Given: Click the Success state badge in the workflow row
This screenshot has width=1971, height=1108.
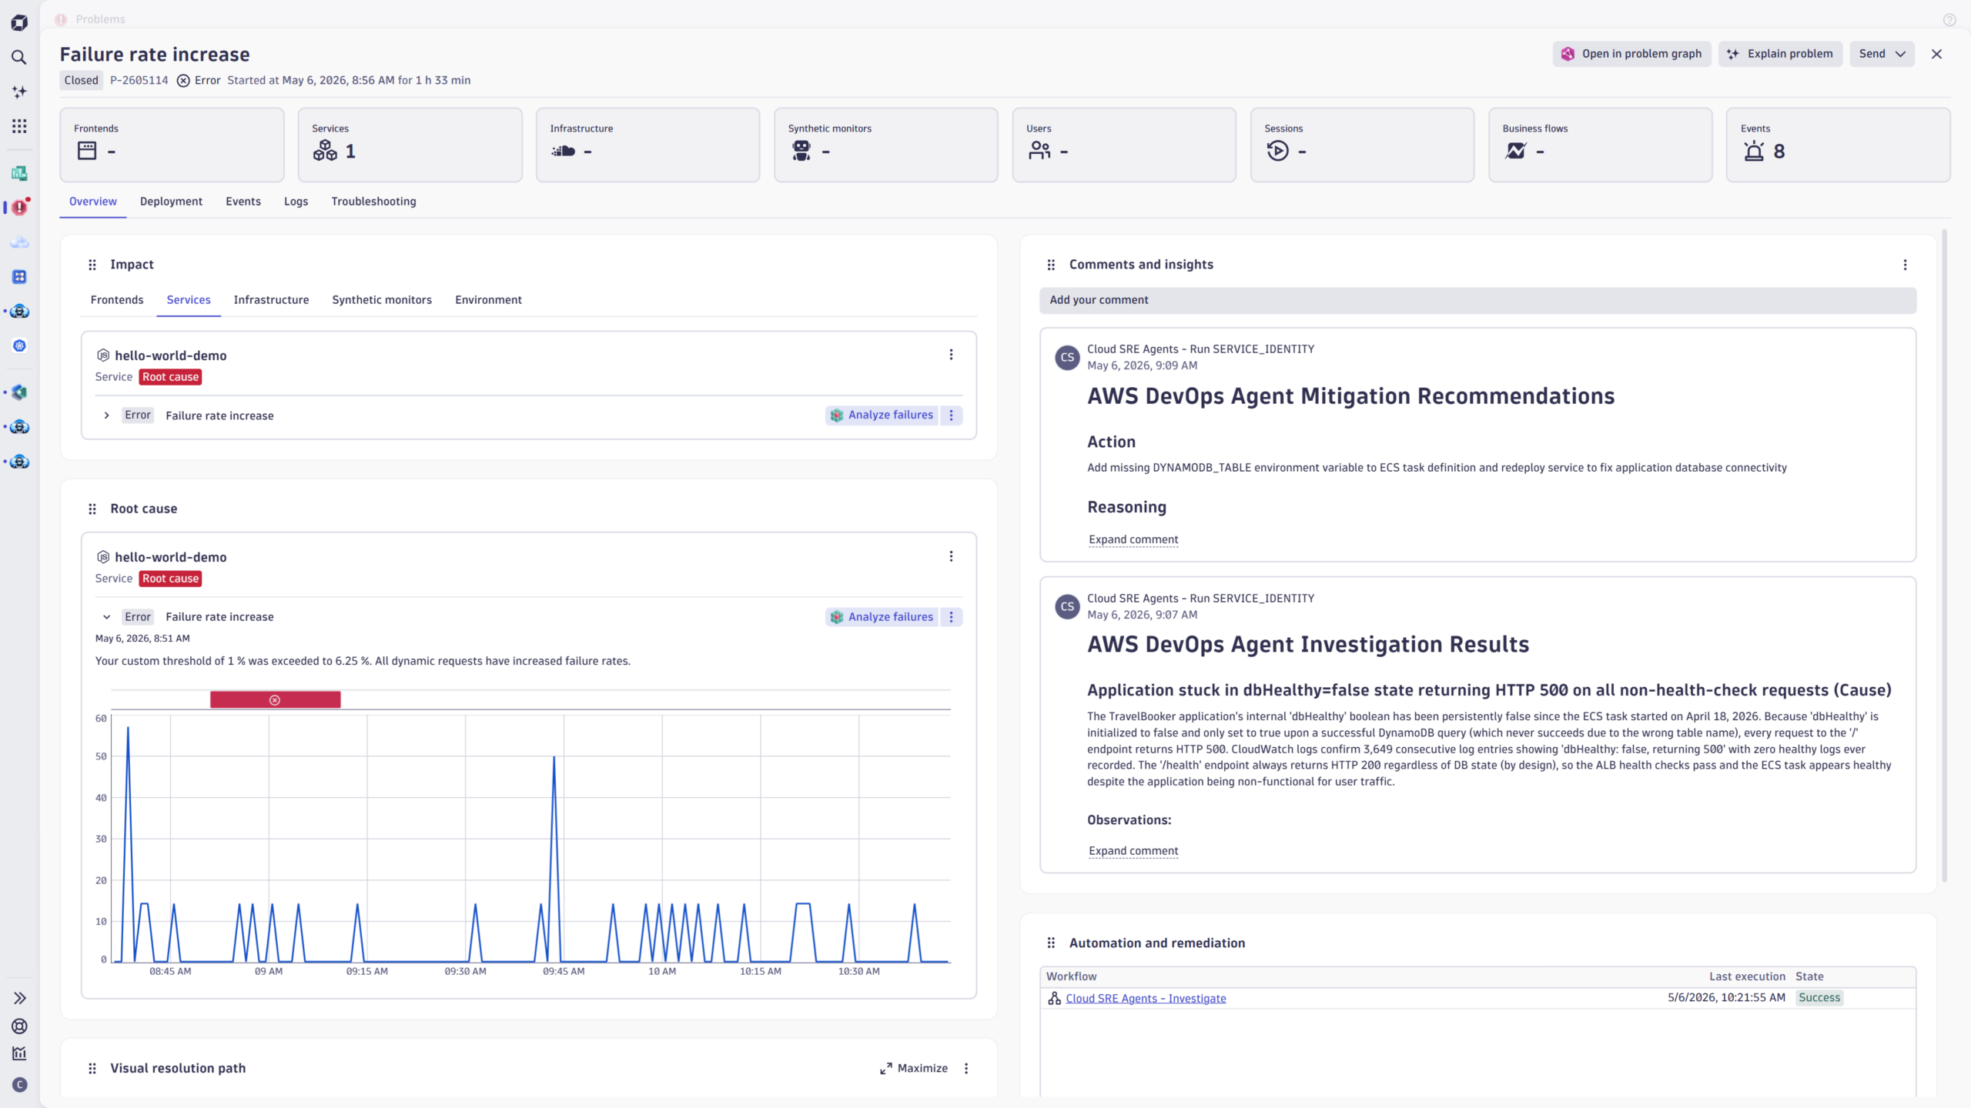Looking at the screenshot, I should point(1819,998).
